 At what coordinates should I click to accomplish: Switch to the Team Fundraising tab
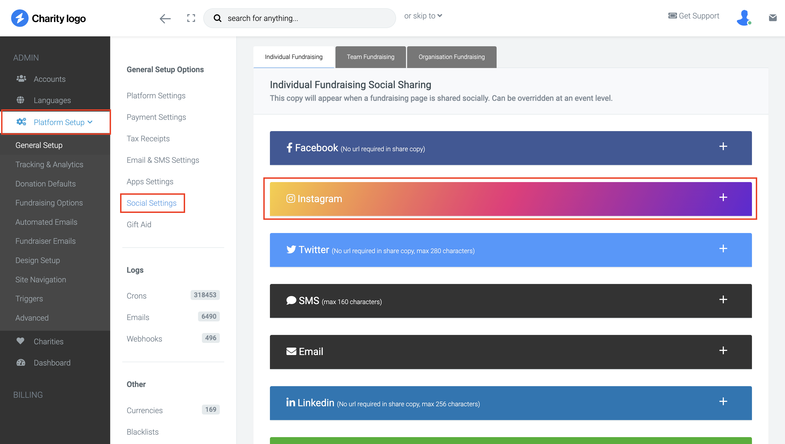[370, 57]
